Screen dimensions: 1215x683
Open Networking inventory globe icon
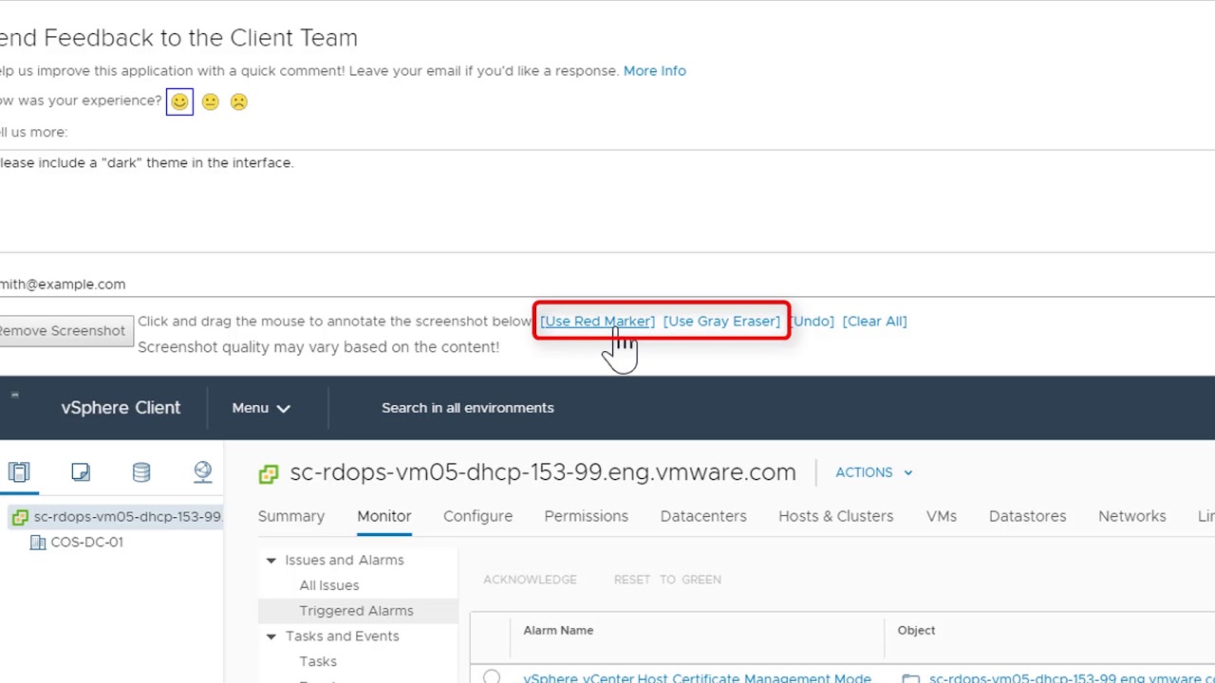202,471
